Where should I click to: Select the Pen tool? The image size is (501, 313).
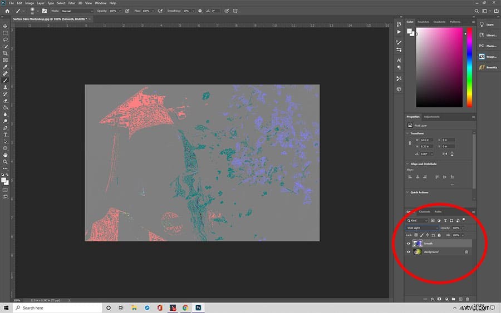point(5,128)
